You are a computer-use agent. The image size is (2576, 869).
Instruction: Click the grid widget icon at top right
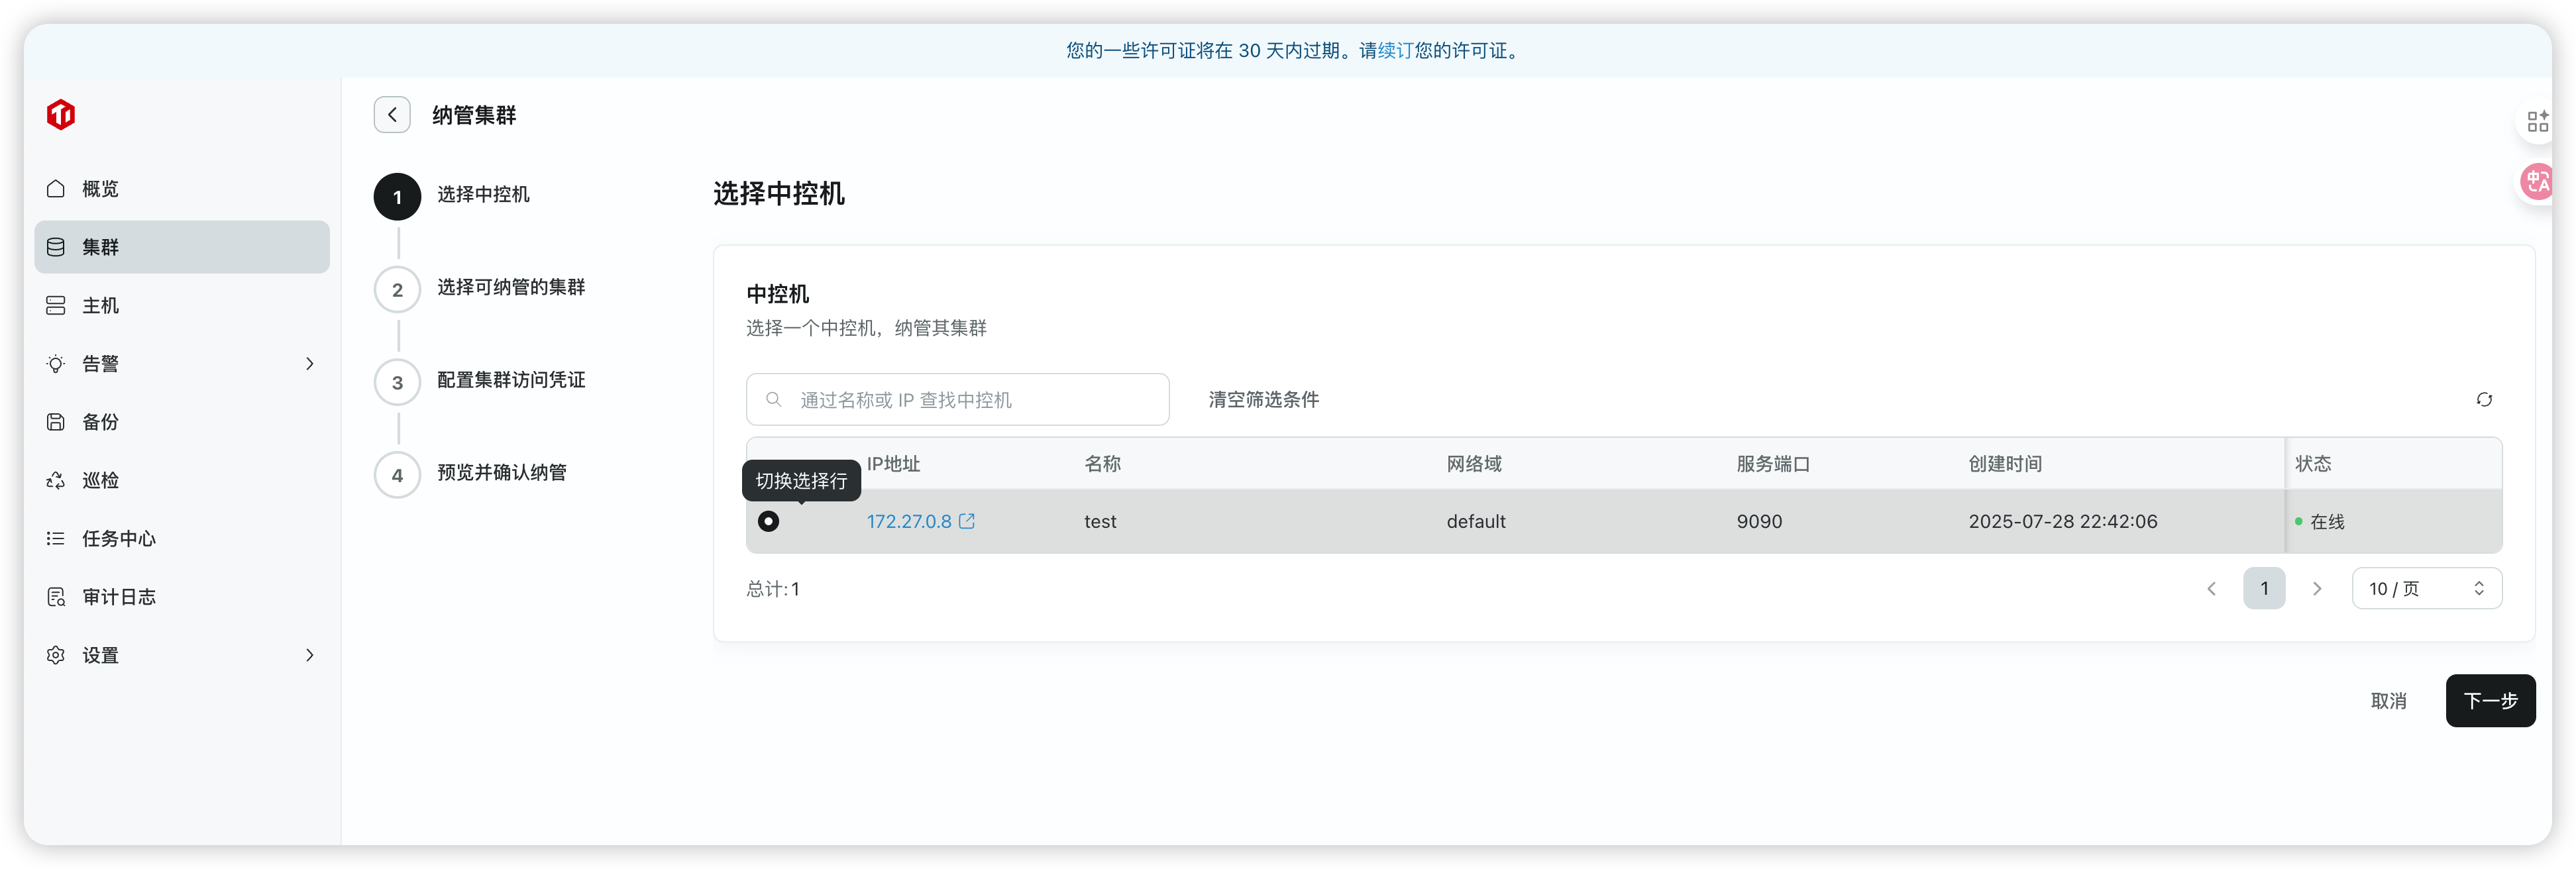[x=2538, y=122]
